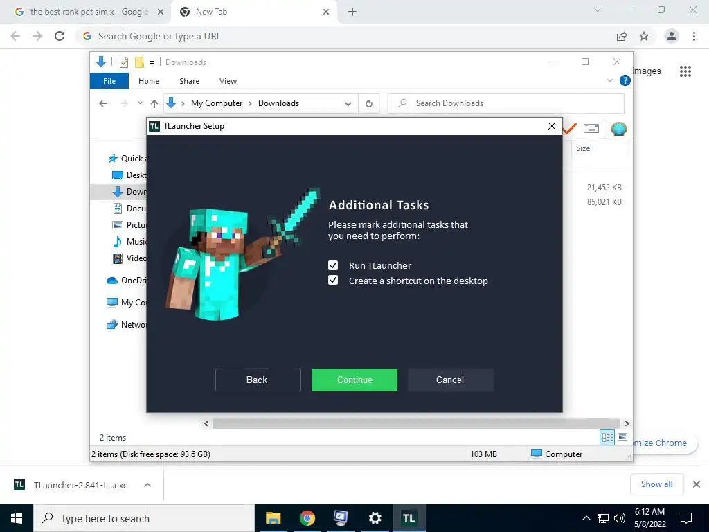Viewport: 709px width, 532px height.
Task: Click the horizontal scrollbar track in Explorer
Action: 416,423
